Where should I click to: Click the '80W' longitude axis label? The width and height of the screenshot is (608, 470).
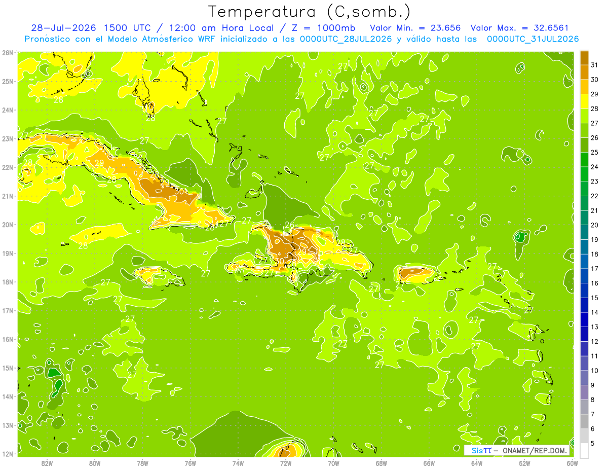click(95, 462)
